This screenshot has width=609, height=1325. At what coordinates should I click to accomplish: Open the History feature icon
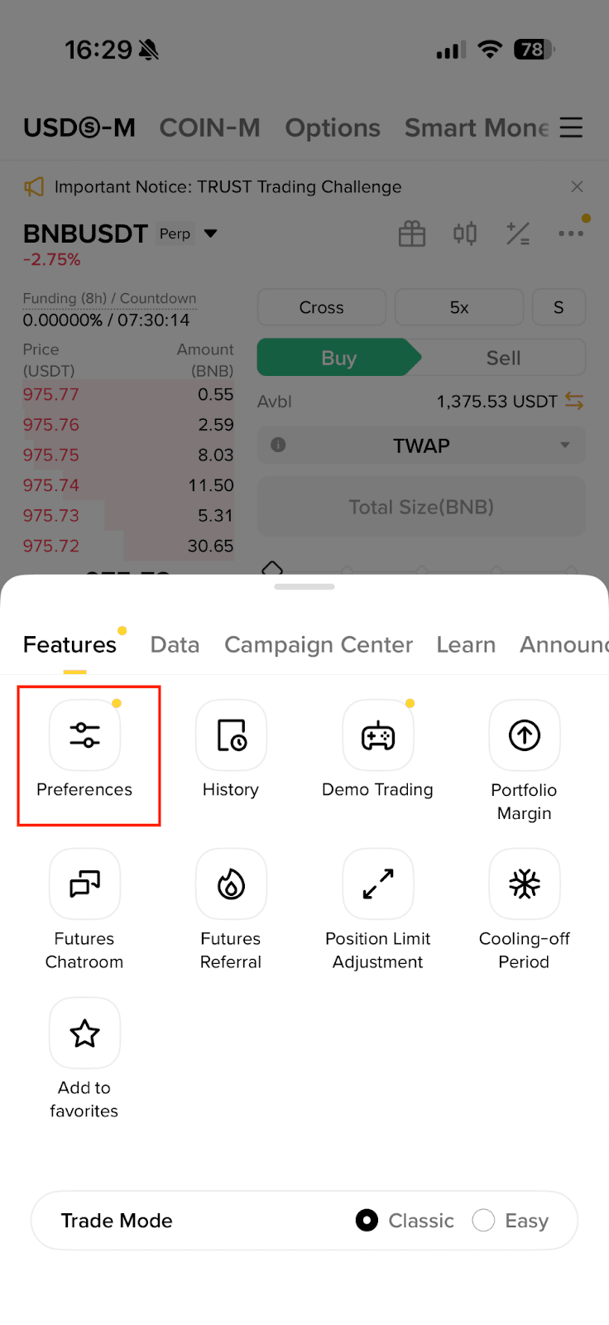[231, 735]
